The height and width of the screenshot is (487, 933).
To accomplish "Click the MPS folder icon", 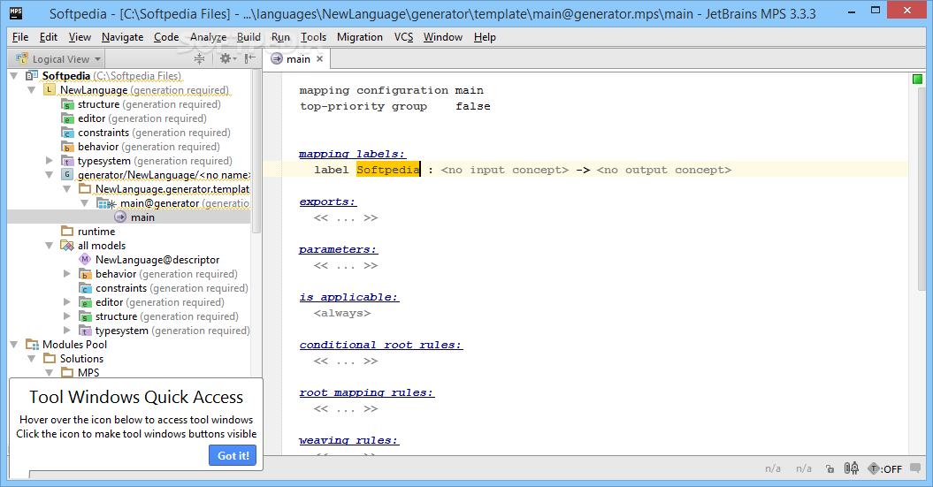I will click(68, 373).
